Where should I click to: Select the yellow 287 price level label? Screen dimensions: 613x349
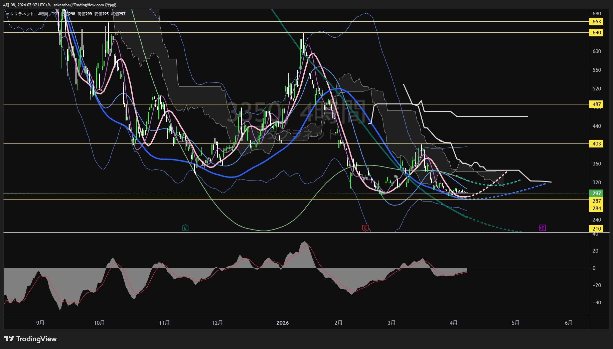(597, 201)
